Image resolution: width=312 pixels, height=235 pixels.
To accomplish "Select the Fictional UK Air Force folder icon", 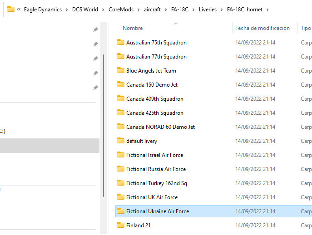I will pos(121,197).
